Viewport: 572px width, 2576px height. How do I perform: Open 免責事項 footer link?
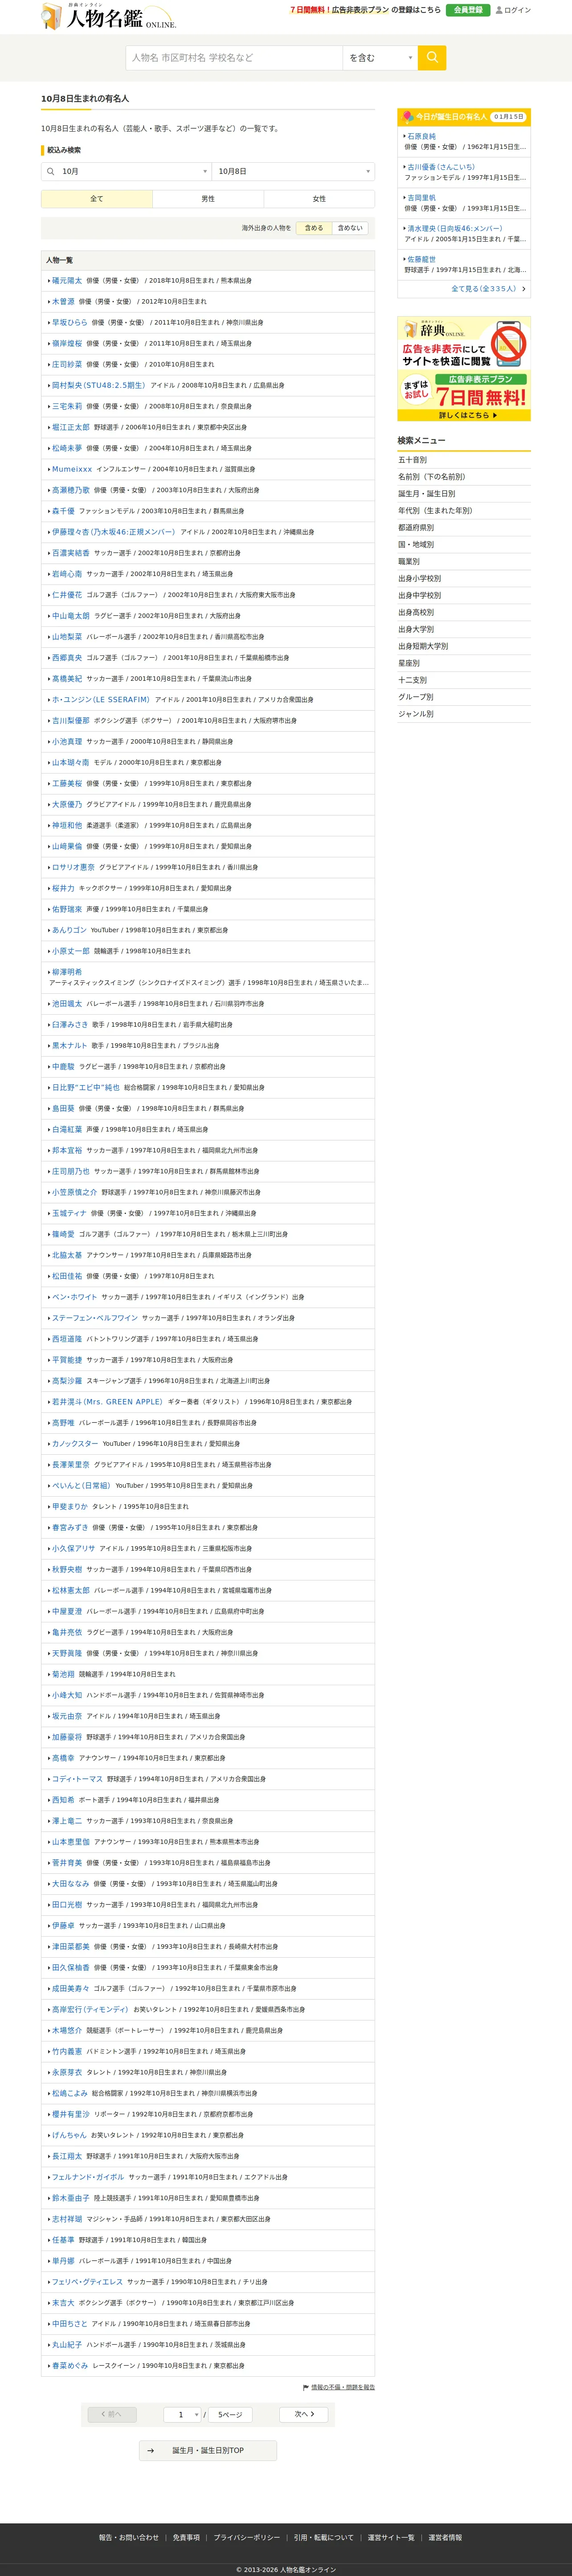(186, 2537)
